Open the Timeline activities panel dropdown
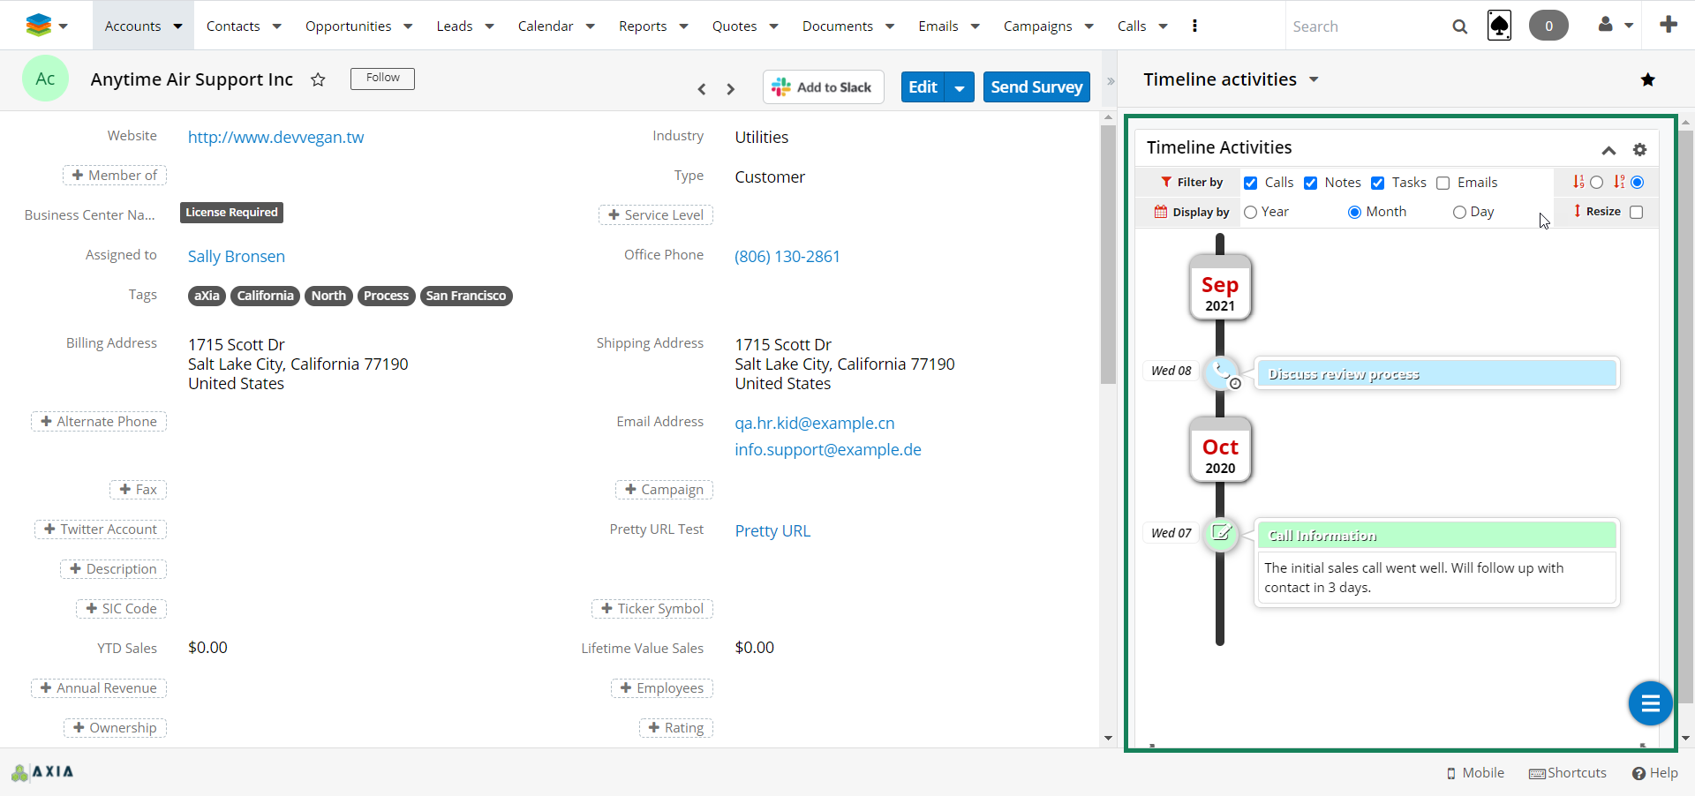The height and width of the screenshot is (796, 1695). 1314,79
